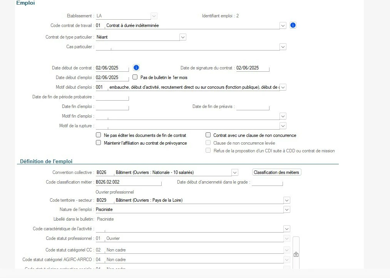The width and height of the screenshot is (390, 280).
Task: Click the Date début d'emploi field
Action: click(x=112, y=78)
